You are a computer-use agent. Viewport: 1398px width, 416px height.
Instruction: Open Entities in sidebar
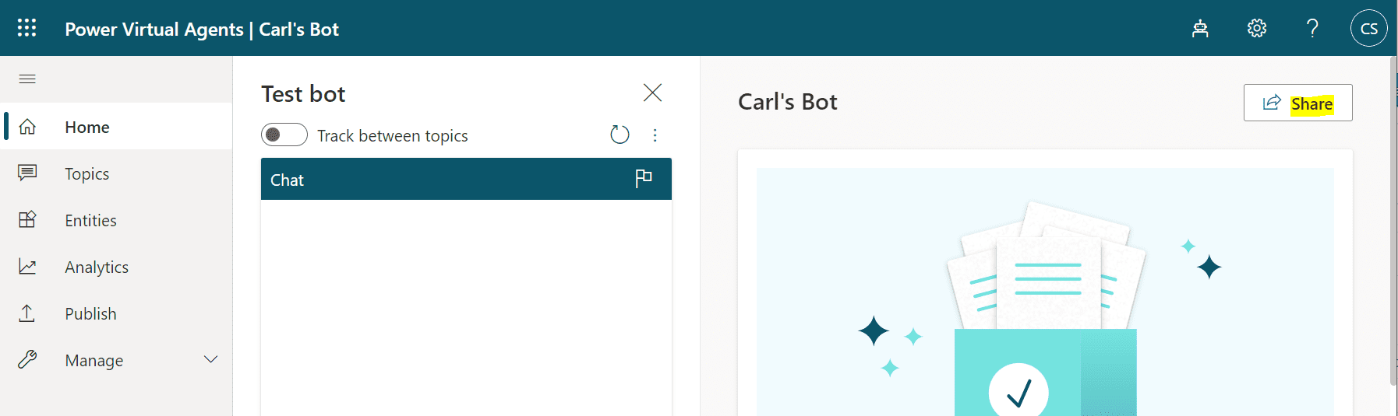click(x=117, y=220)
